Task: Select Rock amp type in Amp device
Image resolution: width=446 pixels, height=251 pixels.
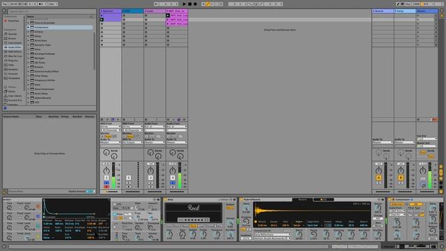Action: coord(193,226)
